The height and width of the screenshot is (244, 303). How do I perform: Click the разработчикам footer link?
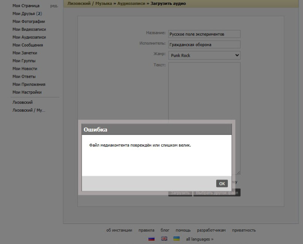(211, 230)
